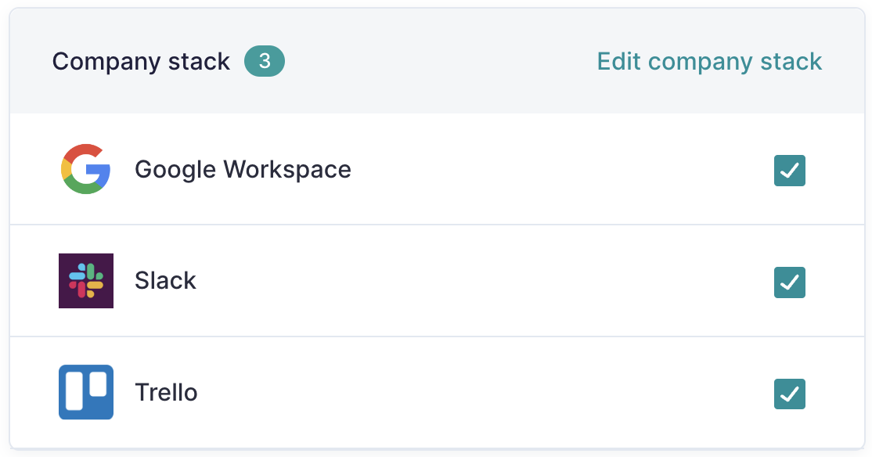Image resolution: width=872 pixels, height=457 pixels.
Task: Click the divider between Slack and Trello
Action: click(437, 336)
